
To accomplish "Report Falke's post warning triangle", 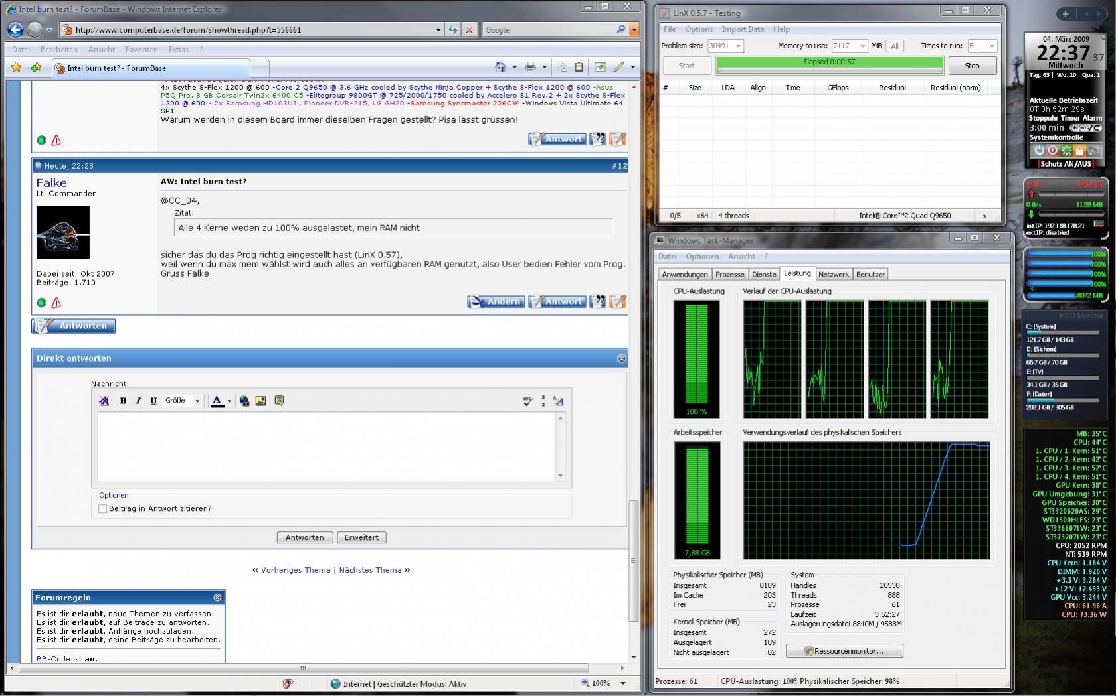I will (56, 303).
